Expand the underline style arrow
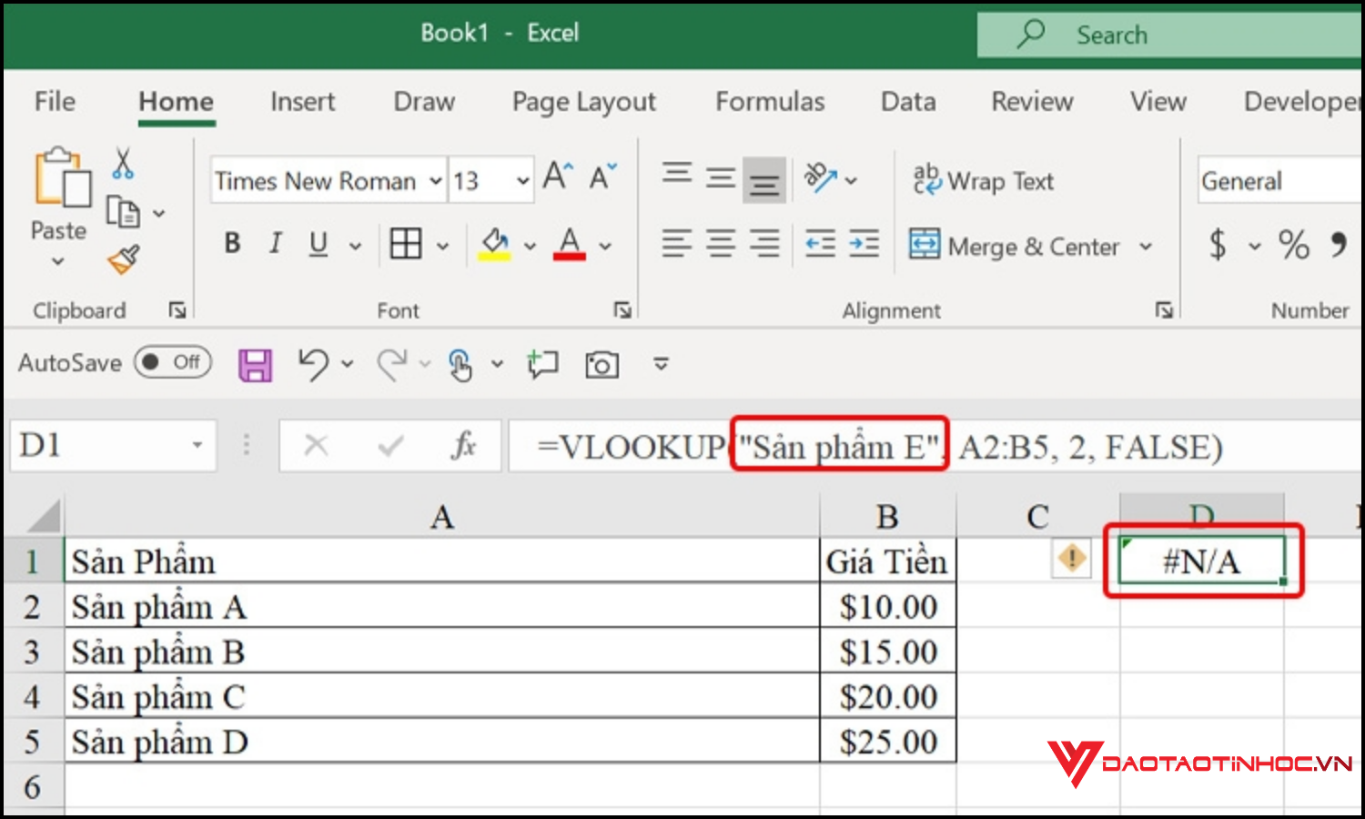This screenshot has height=819, width=1365. click(355, 245)
